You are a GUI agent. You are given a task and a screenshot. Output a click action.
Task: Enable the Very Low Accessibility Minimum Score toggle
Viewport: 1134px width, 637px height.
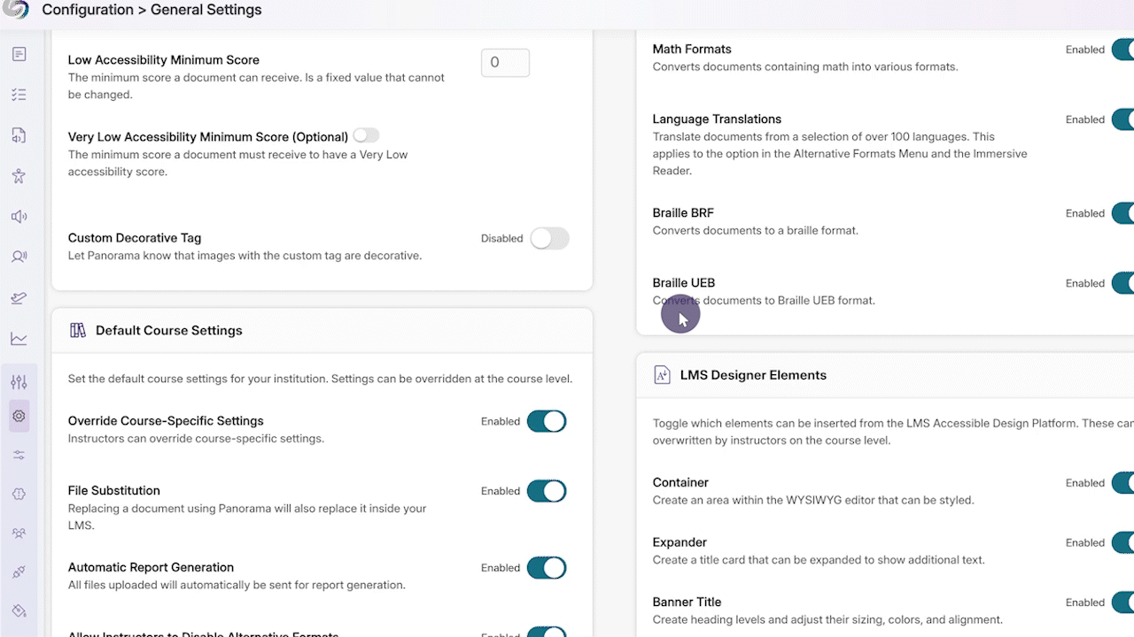pyautogui.click(x=365, y=135)
